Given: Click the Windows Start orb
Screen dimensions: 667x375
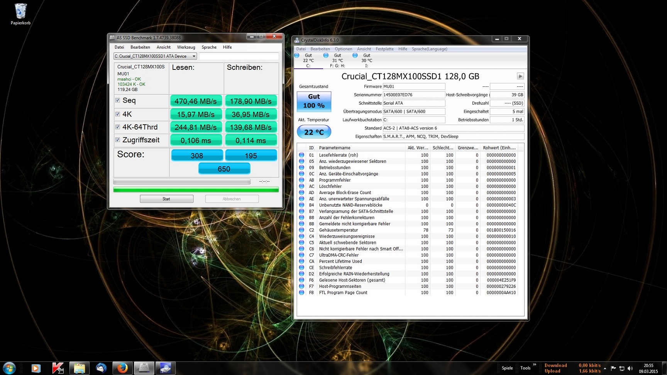Looking at the screenshot, I should (x=9, y=368).
